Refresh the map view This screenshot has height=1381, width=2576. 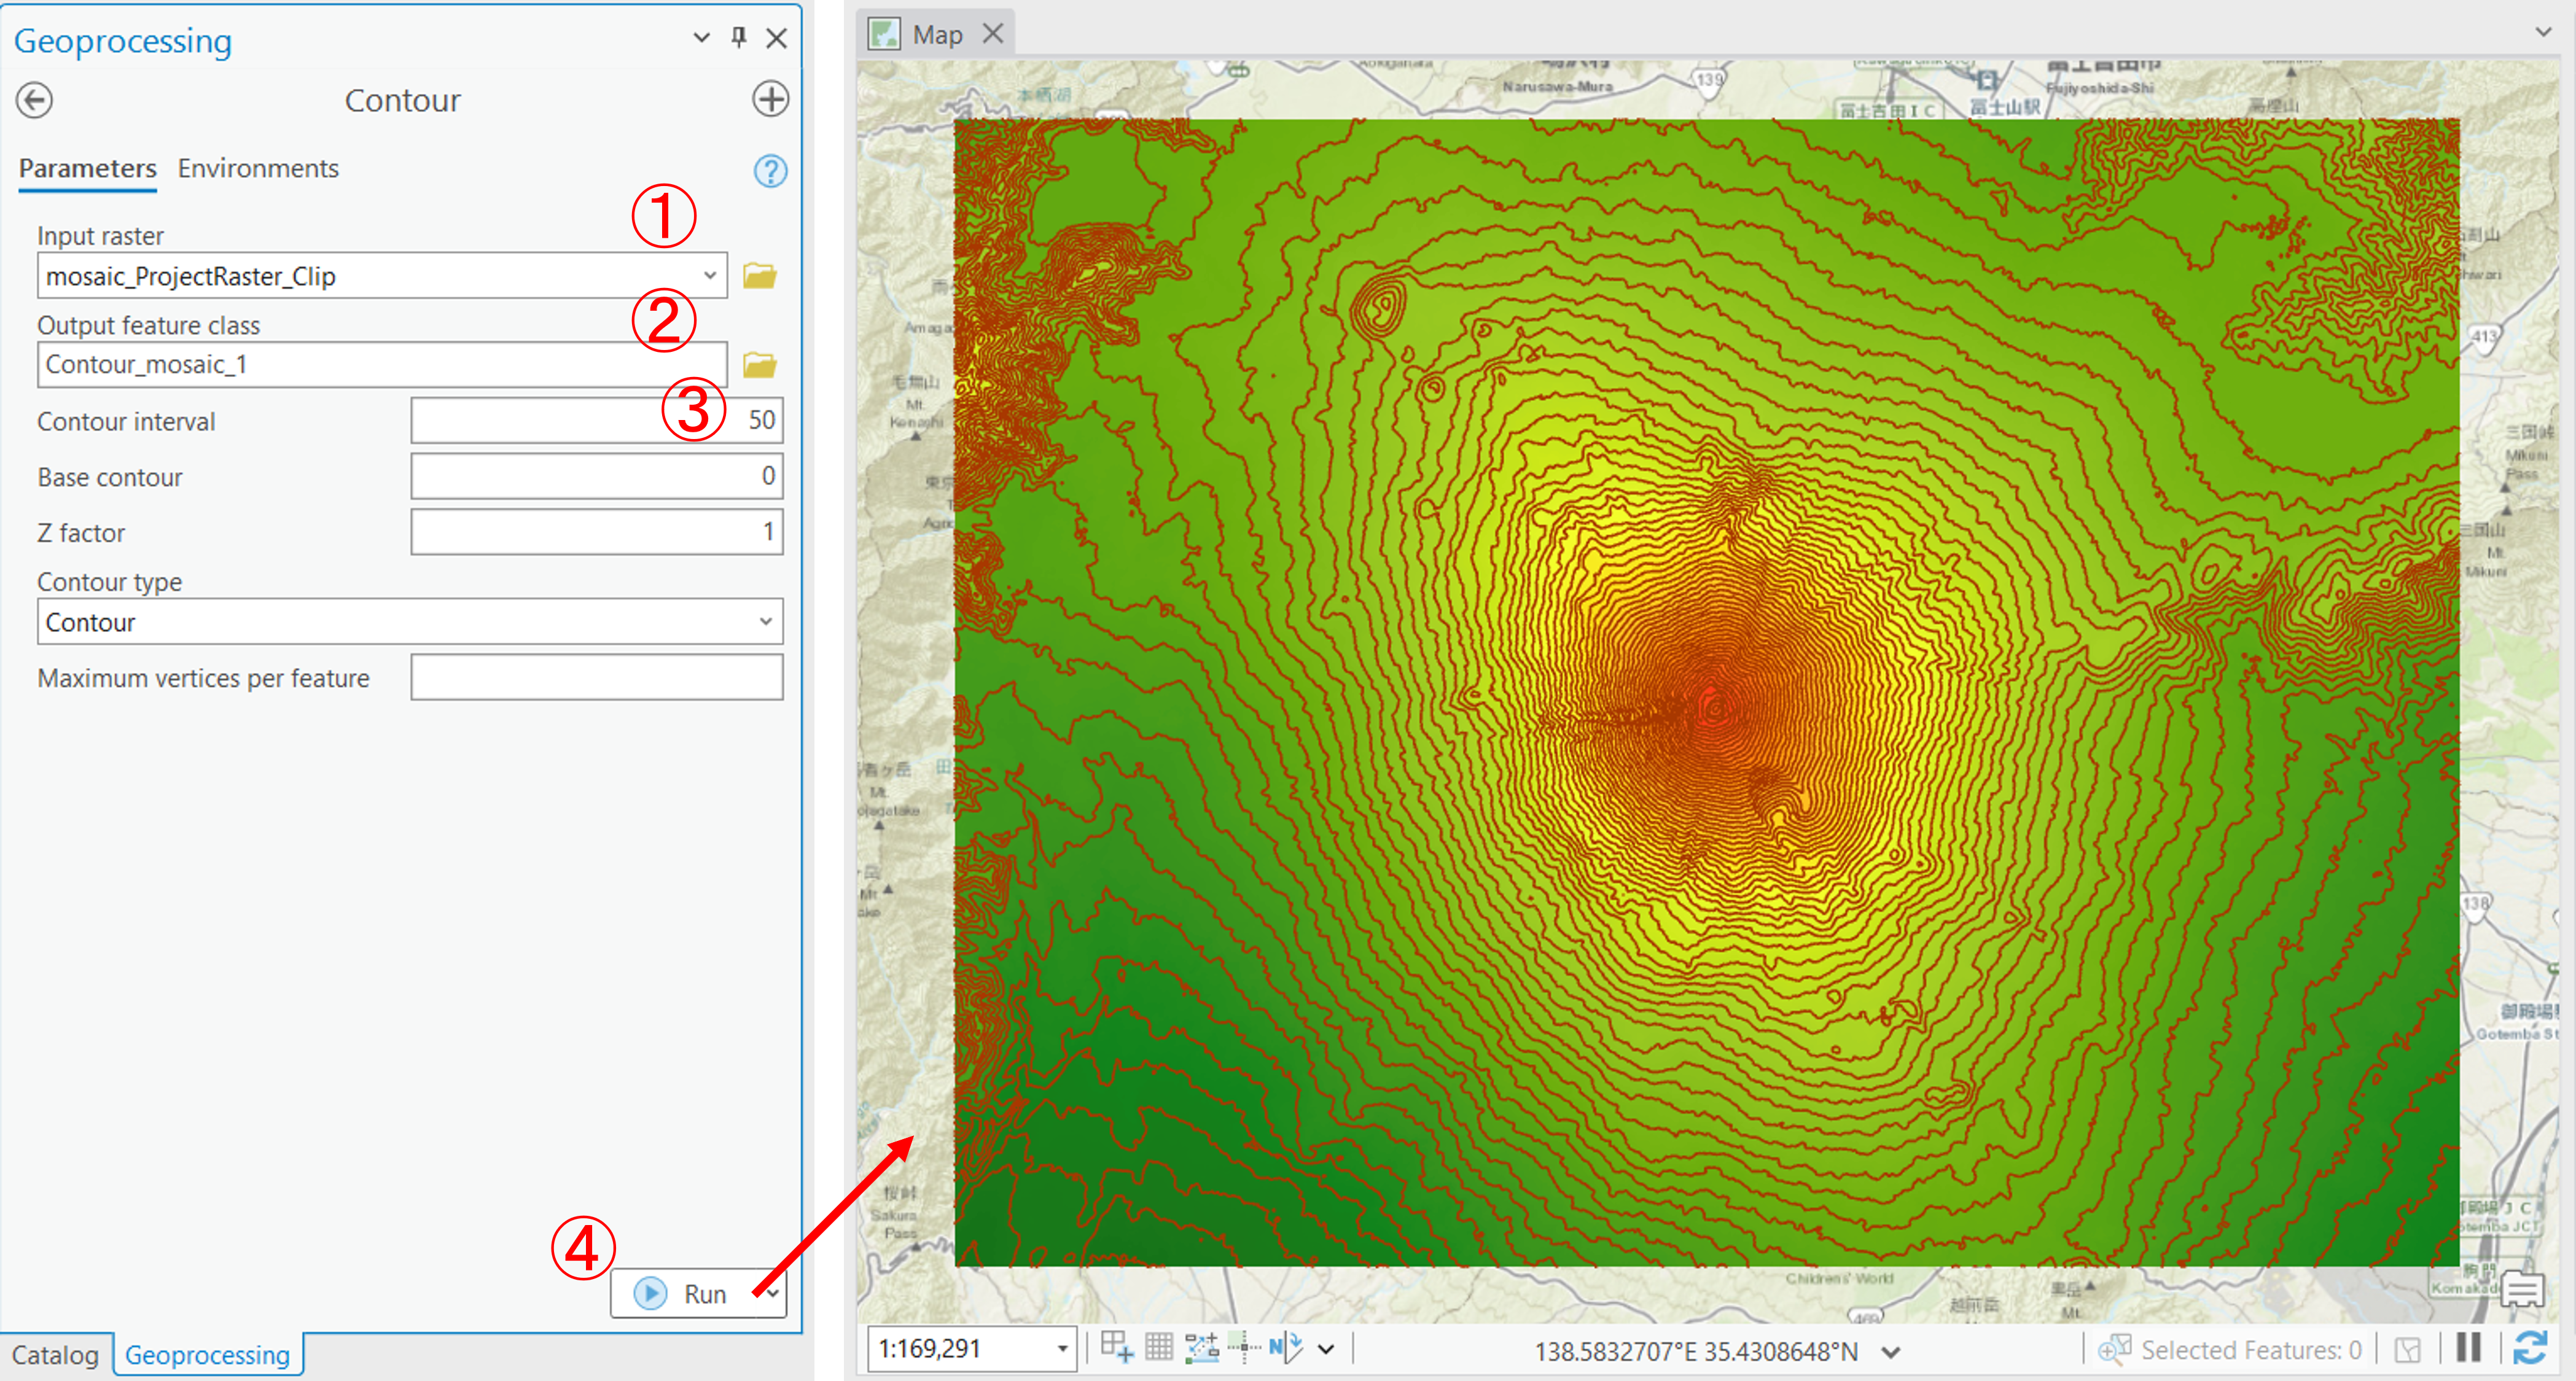pos(2530,1348)
